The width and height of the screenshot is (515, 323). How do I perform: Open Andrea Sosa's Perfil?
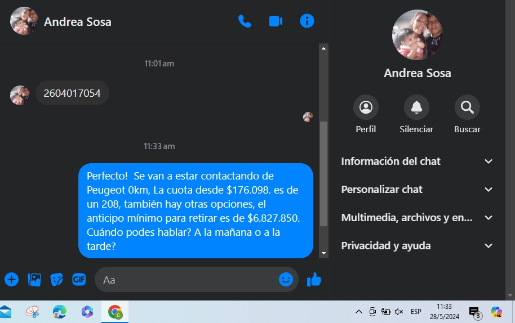366,114
